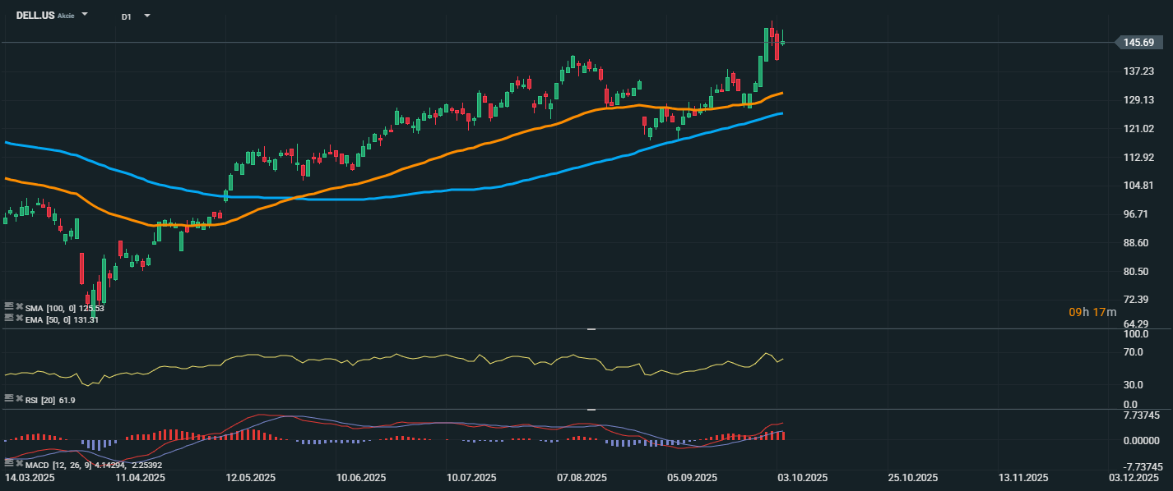Grab the divider handle above MACD panel
This screenshot has width=1173, height=491.
(x=591, y=409)
